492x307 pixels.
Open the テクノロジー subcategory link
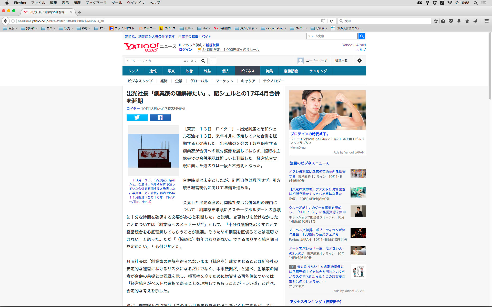[273, 81]
